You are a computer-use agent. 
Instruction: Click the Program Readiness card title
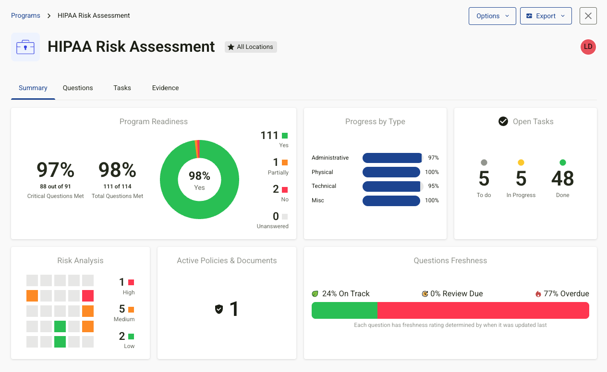click(x=154, y=121)
